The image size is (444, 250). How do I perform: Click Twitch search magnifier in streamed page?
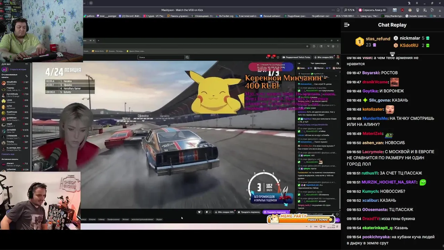(187, 57)
